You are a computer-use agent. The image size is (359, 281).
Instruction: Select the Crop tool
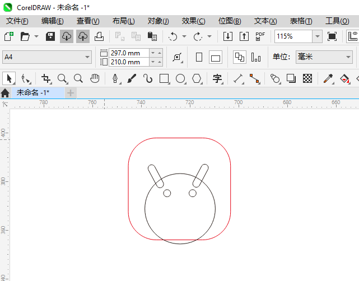tap(46, 79)
